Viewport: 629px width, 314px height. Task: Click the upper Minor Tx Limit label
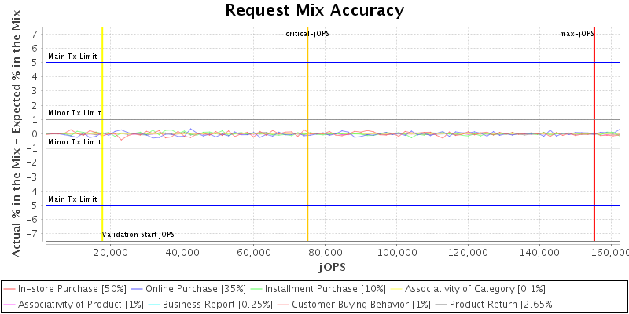tap(75, 113)
